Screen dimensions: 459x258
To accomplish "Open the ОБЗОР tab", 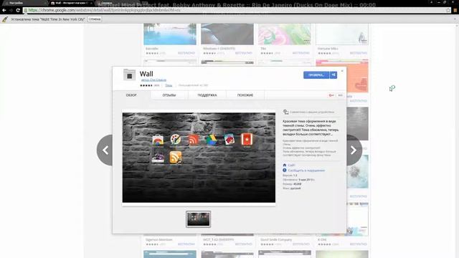I will [131, 95].
